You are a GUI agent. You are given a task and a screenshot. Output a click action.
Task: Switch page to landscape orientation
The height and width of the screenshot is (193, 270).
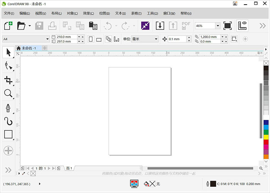pos(99,39)
